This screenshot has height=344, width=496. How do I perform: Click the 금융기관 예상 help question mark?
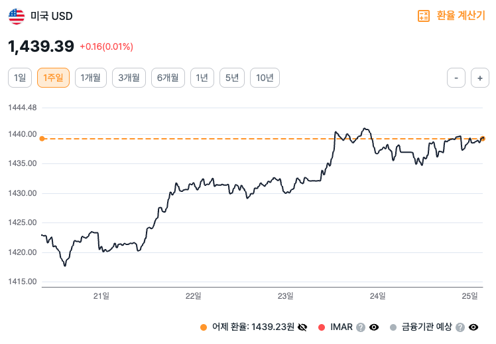click(x=460, y=327)
